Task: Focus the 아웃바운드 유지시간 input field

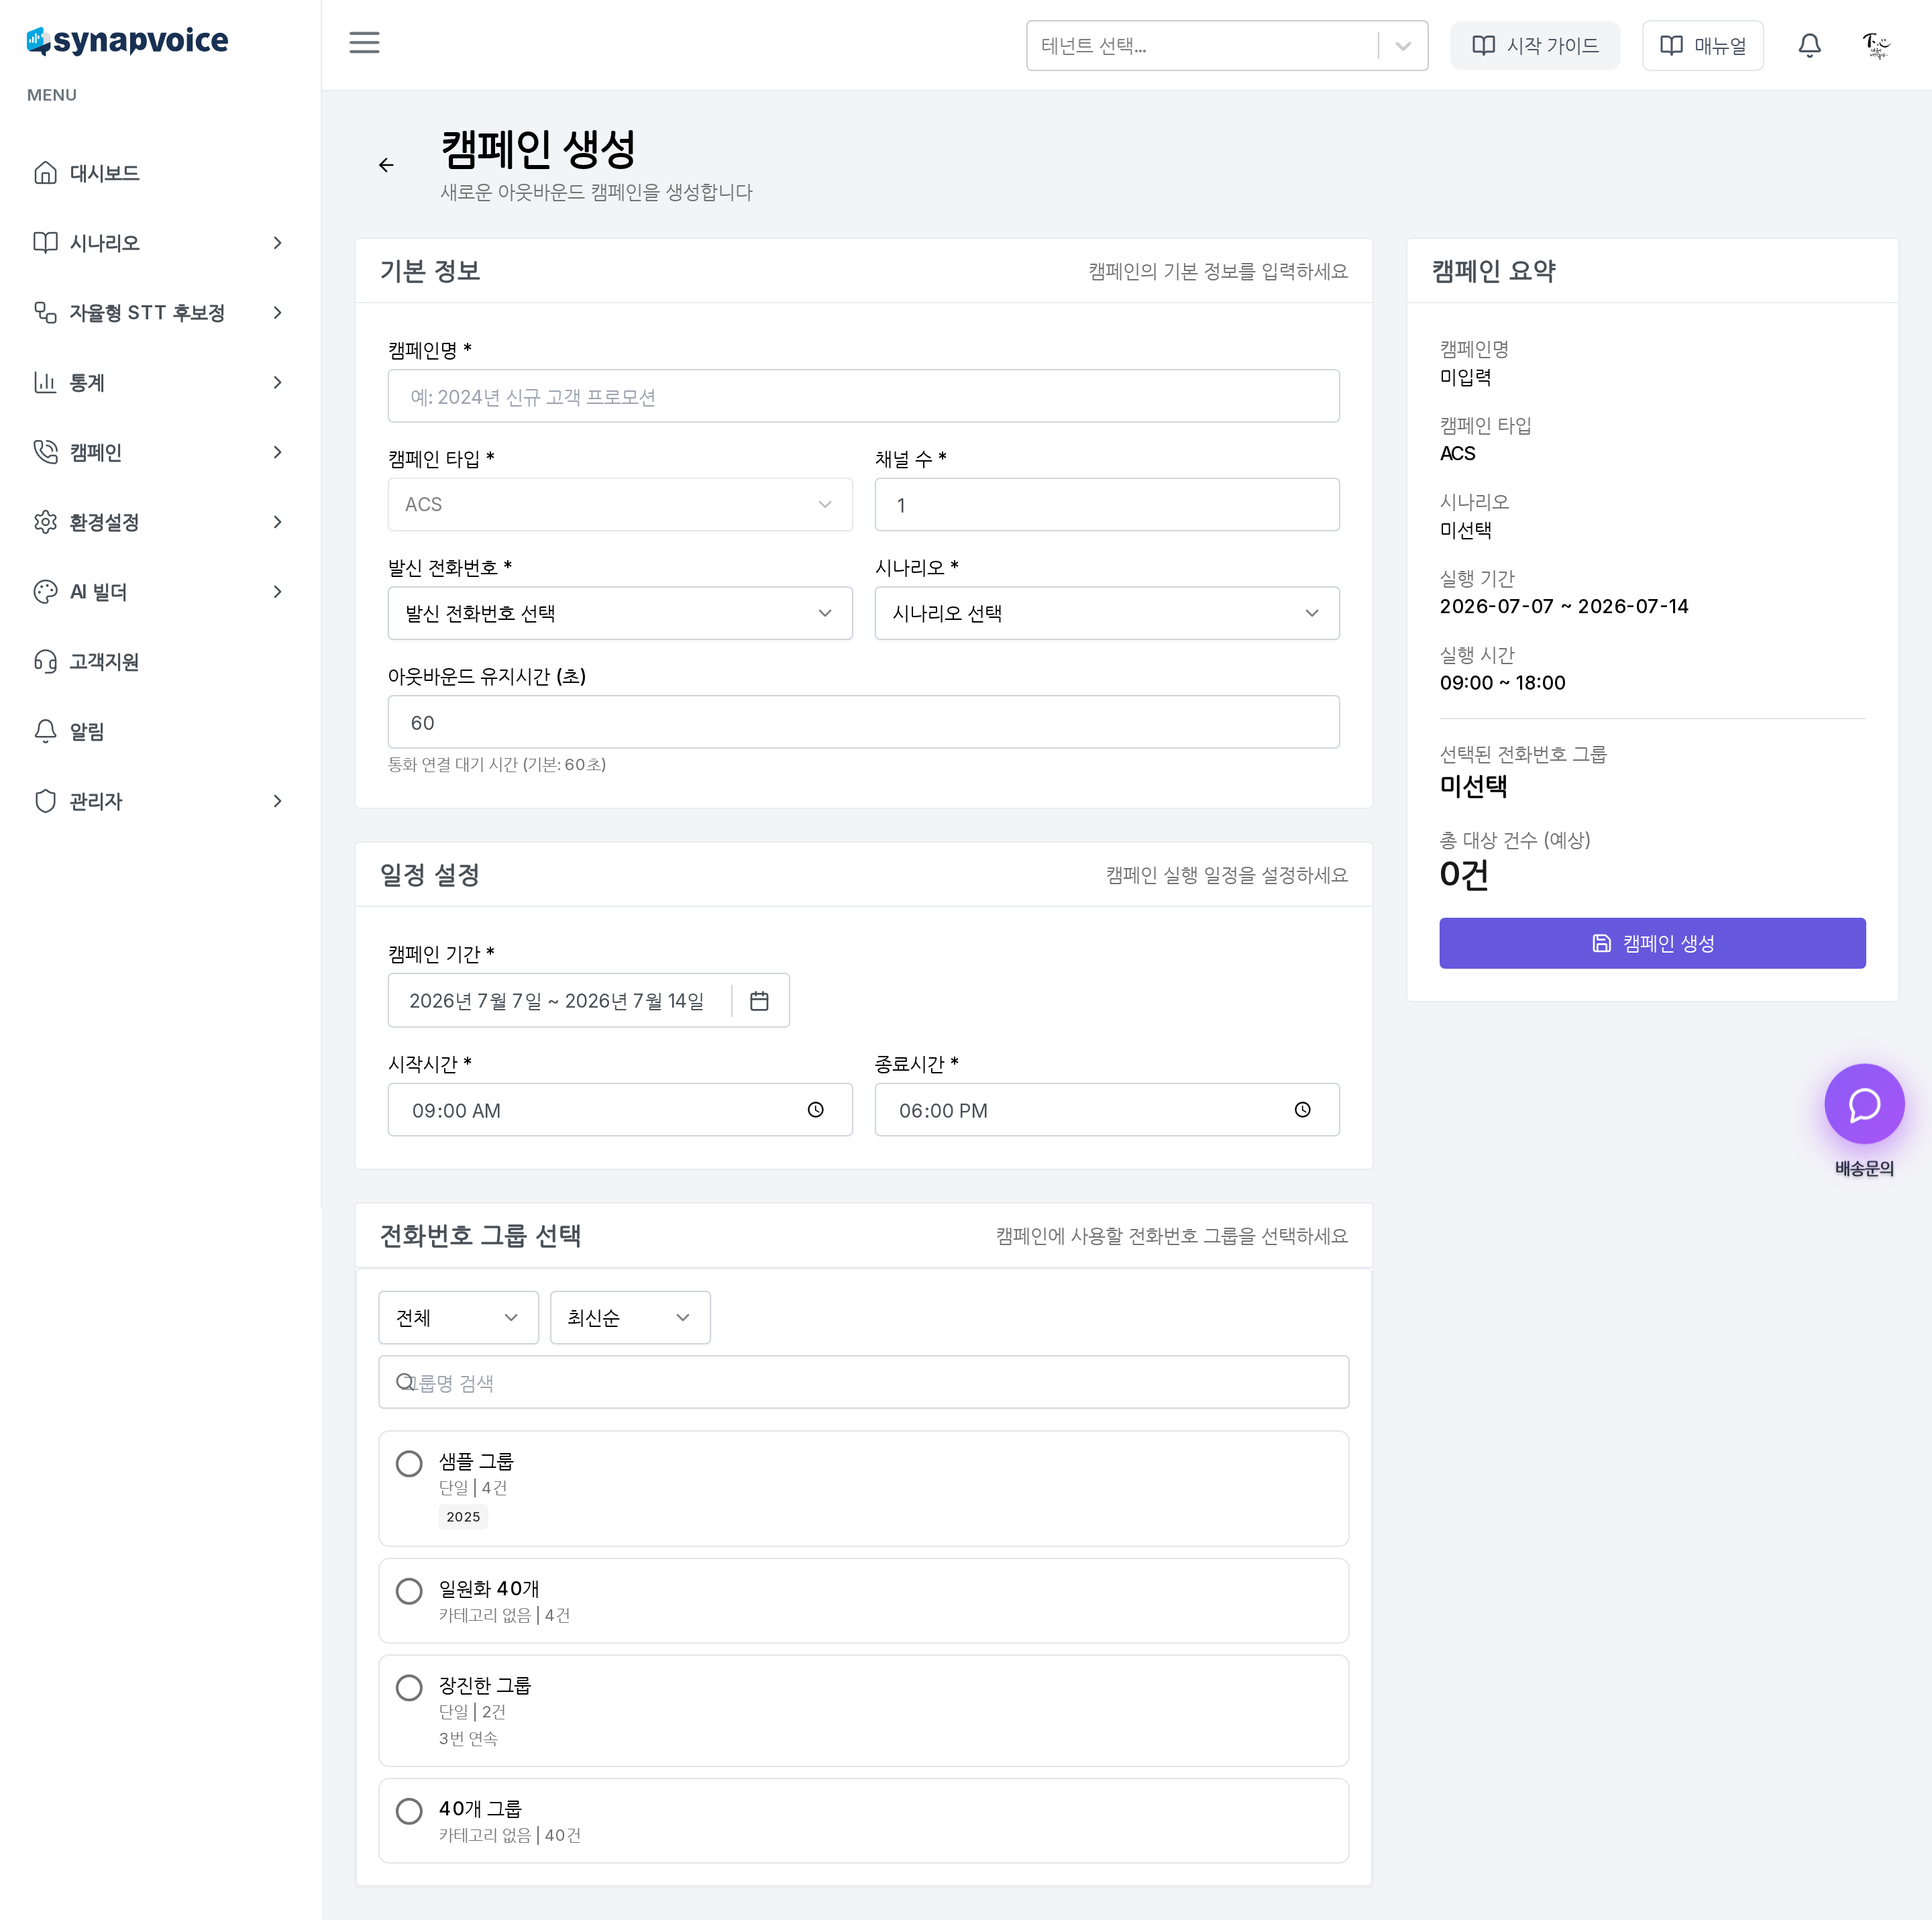Action: 864,722
